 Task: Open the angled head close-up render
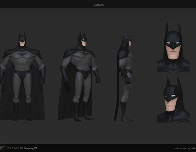tap(173, 99)
